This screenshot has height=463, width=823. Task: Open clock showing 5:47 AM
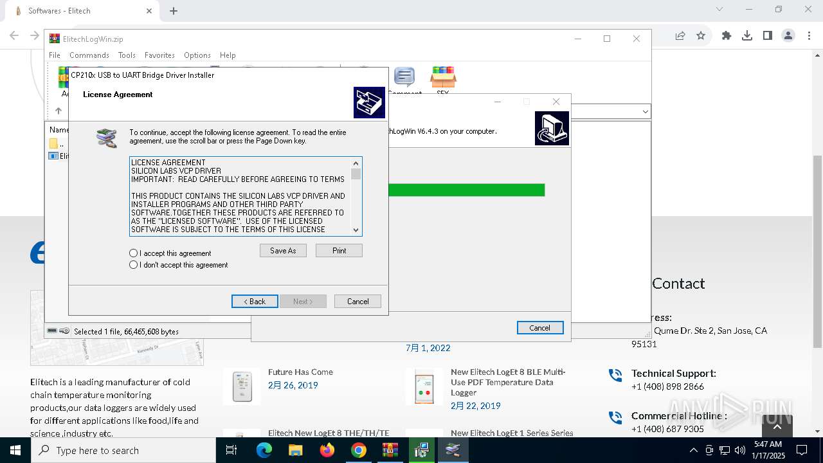(768, 450)
